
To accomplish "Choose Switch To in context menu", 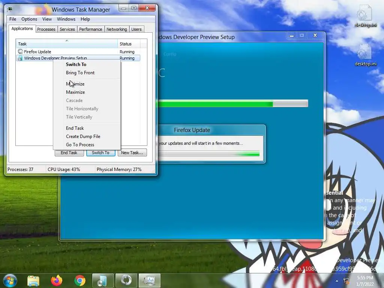I will 87,64.
